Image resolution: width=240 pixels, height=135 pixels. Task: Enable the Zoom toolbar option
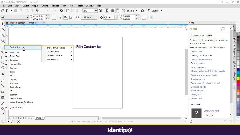point(12,72)
